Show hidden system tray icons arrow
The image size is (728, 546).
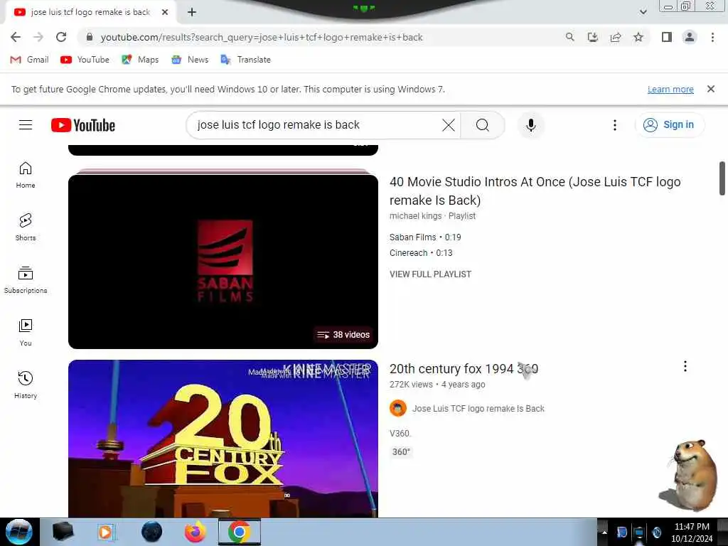[x=604, y=532]
